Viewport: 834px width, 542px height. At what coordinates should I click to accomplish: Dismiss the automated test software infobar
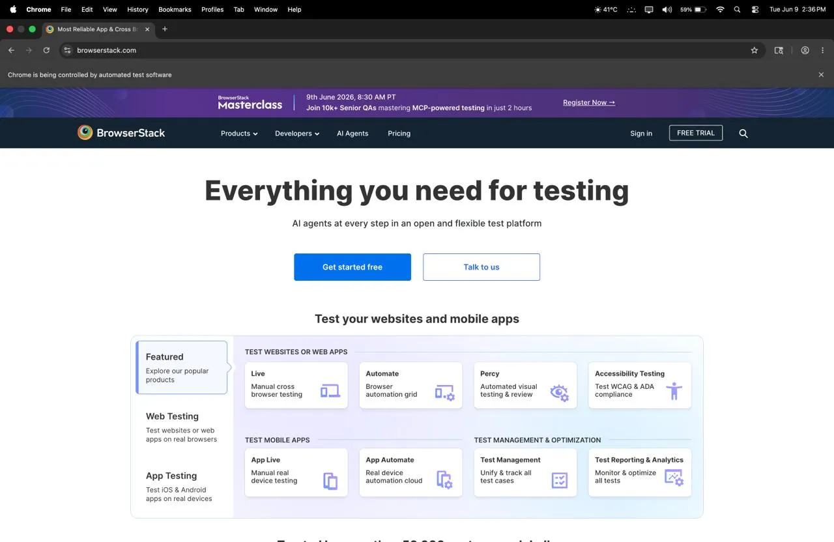pos(821,75)
